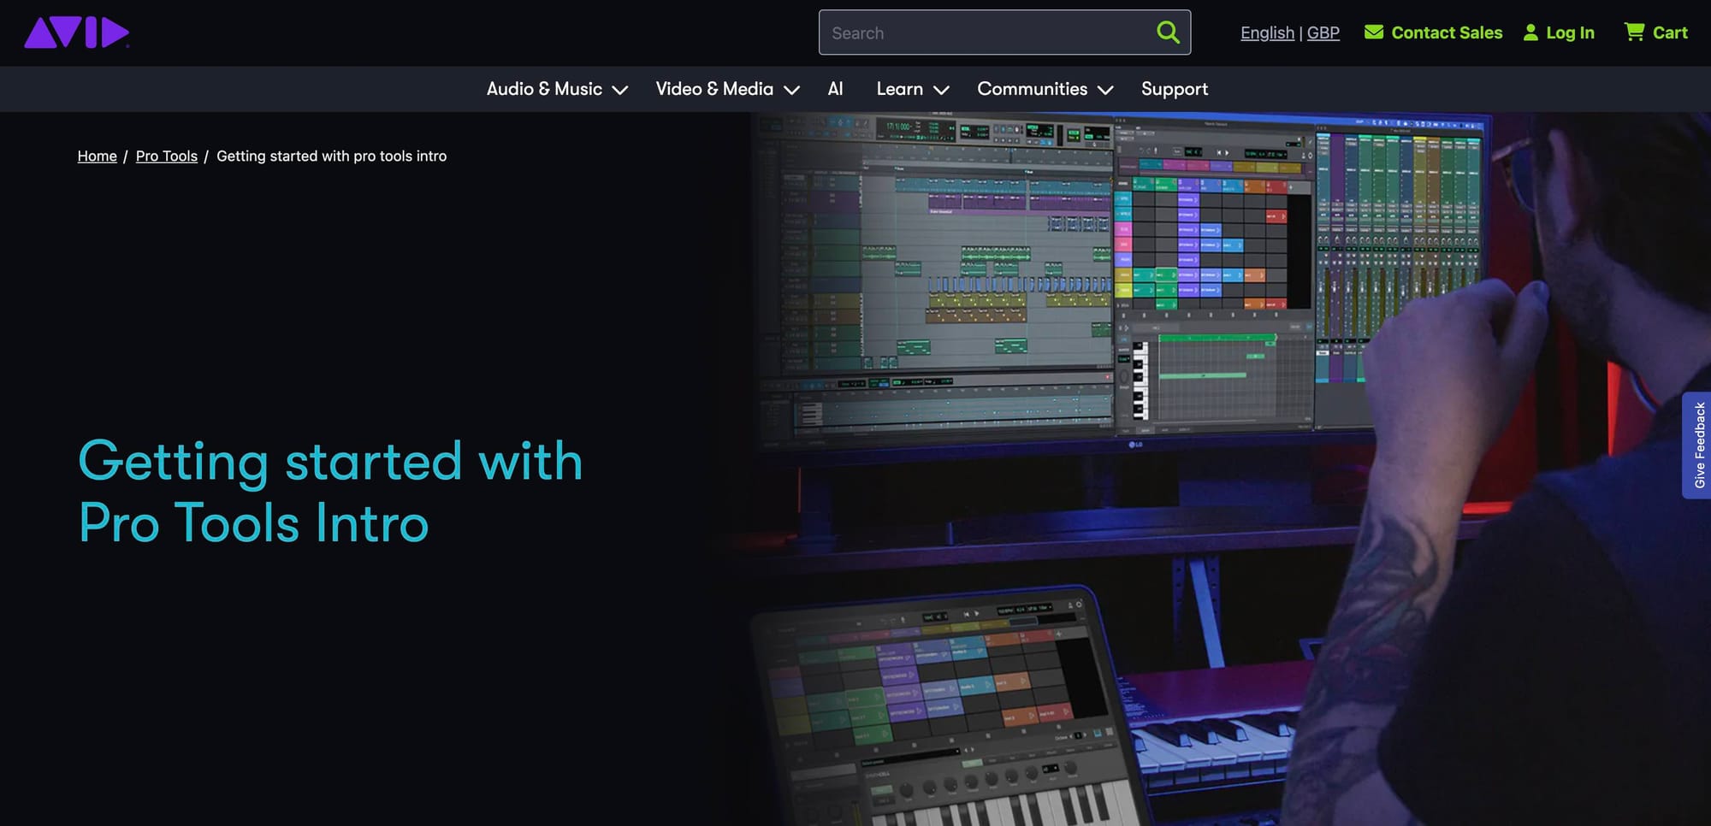The height and width of the screenshot is (826, 1711).
Task: Click the English language link
Action: (1266, 32)
